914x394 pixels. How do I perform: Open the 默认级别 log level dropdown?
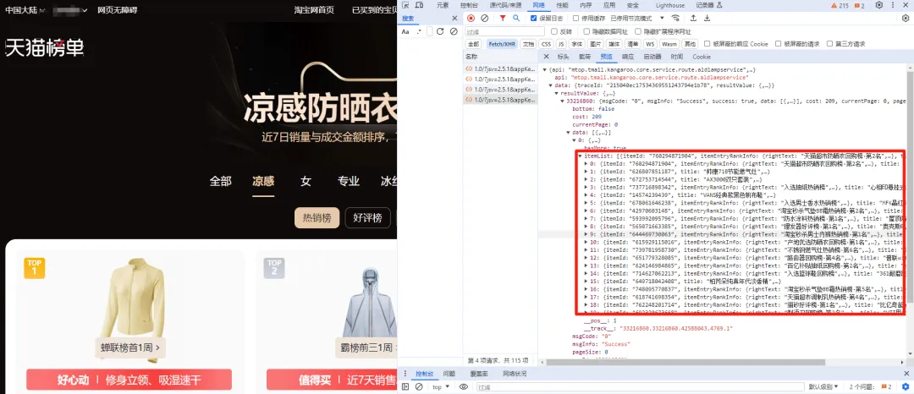(x=823, y=386)
